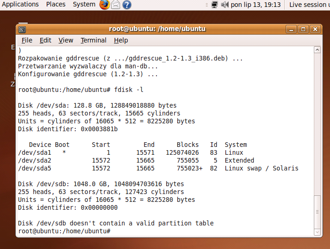Click the 'fdisk -l' command text
The image size is (330, 249).
click(x=129, y=90)
